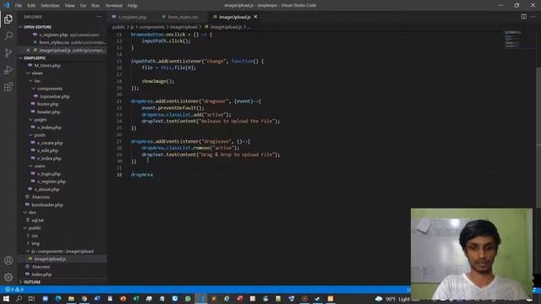Open Edge browser from the taskbar
This screenshot has width=541, height=304.
(x=58, y=299)
